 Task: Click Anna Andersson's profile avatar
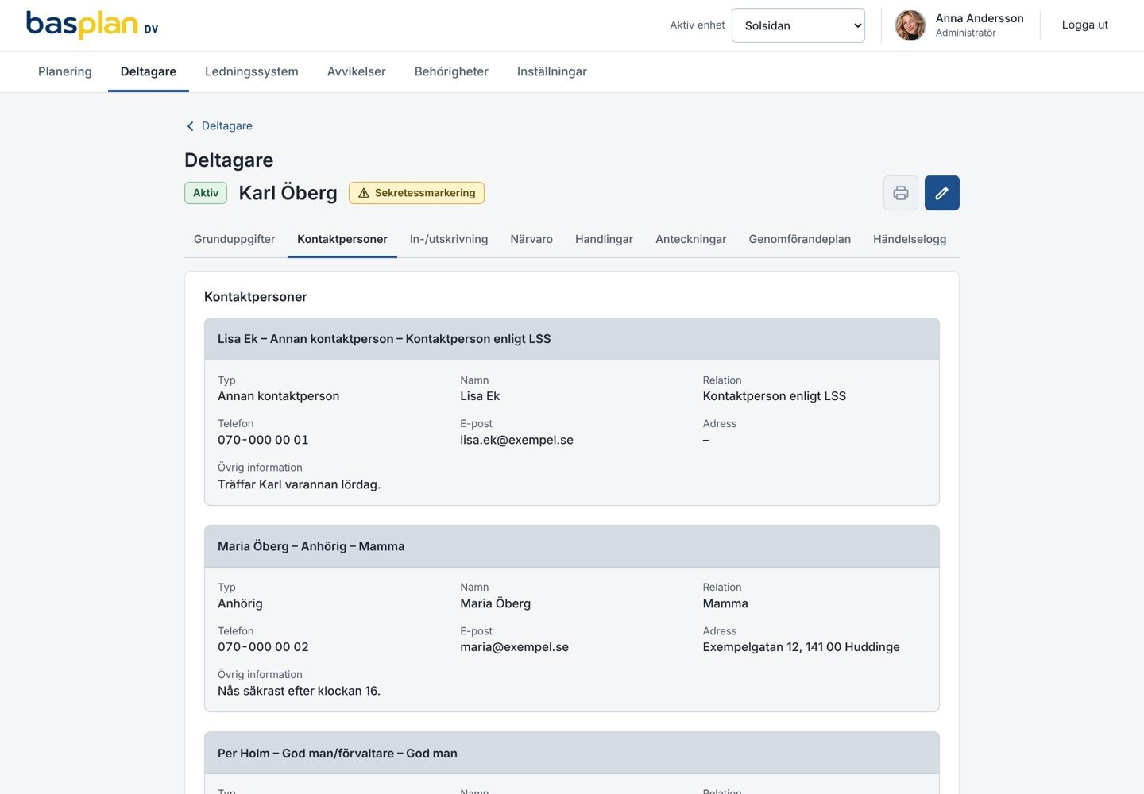910,25
